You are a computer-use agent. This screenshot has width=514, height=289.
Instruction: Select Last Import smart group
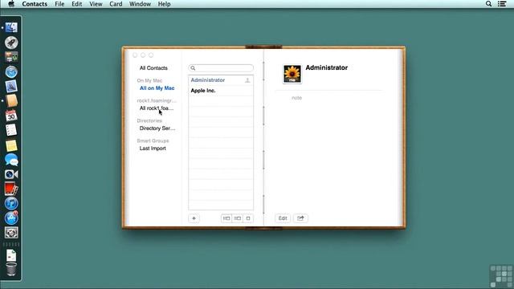pyautogui.click(x=153, y=149)
